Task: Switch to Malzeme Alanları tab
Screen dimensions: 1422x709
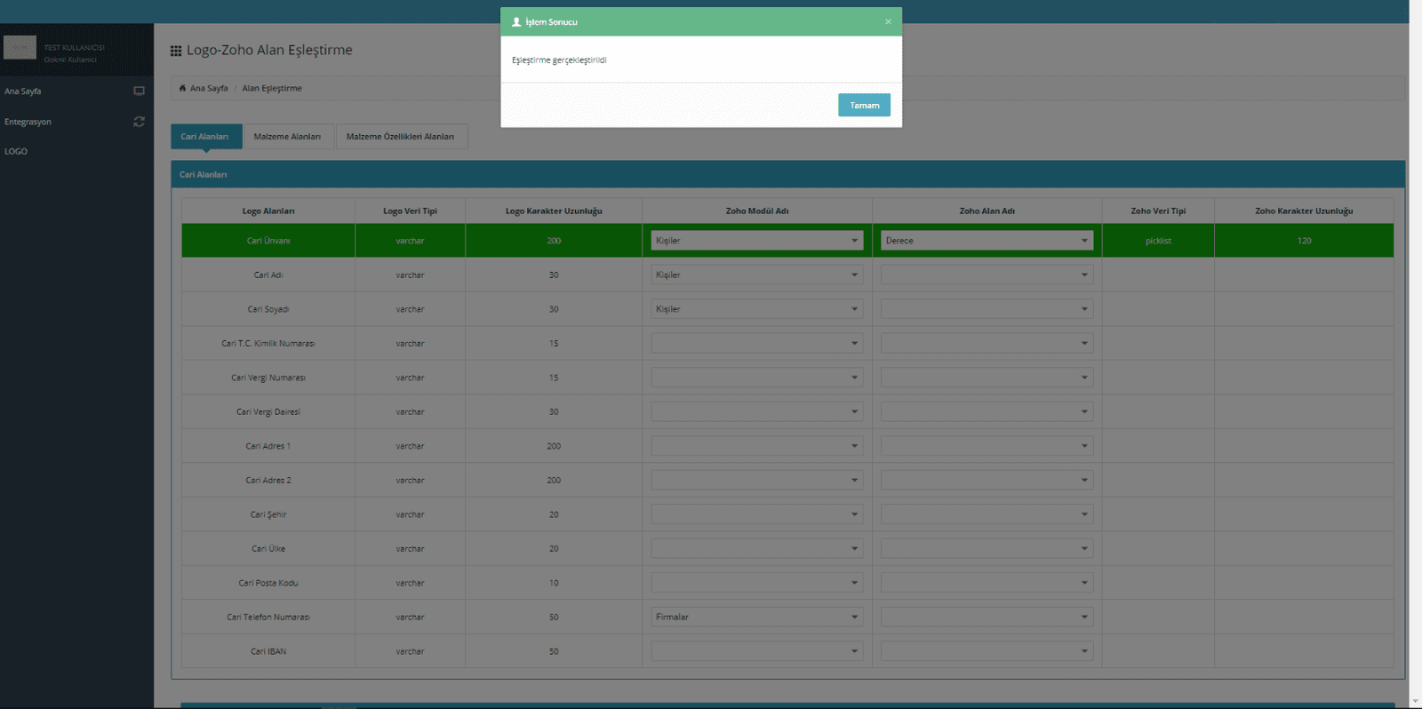Action: pyautogui.click(x=288, y=136)
